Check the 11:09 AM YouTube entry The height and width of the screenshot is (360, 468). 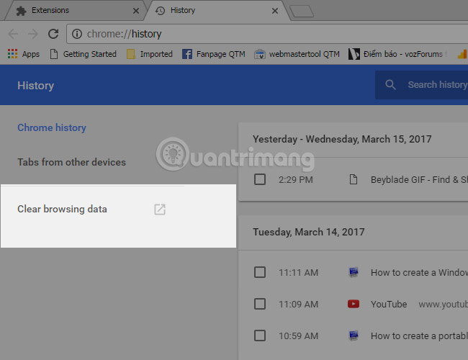pyautogui.click(x=260, y=304)
